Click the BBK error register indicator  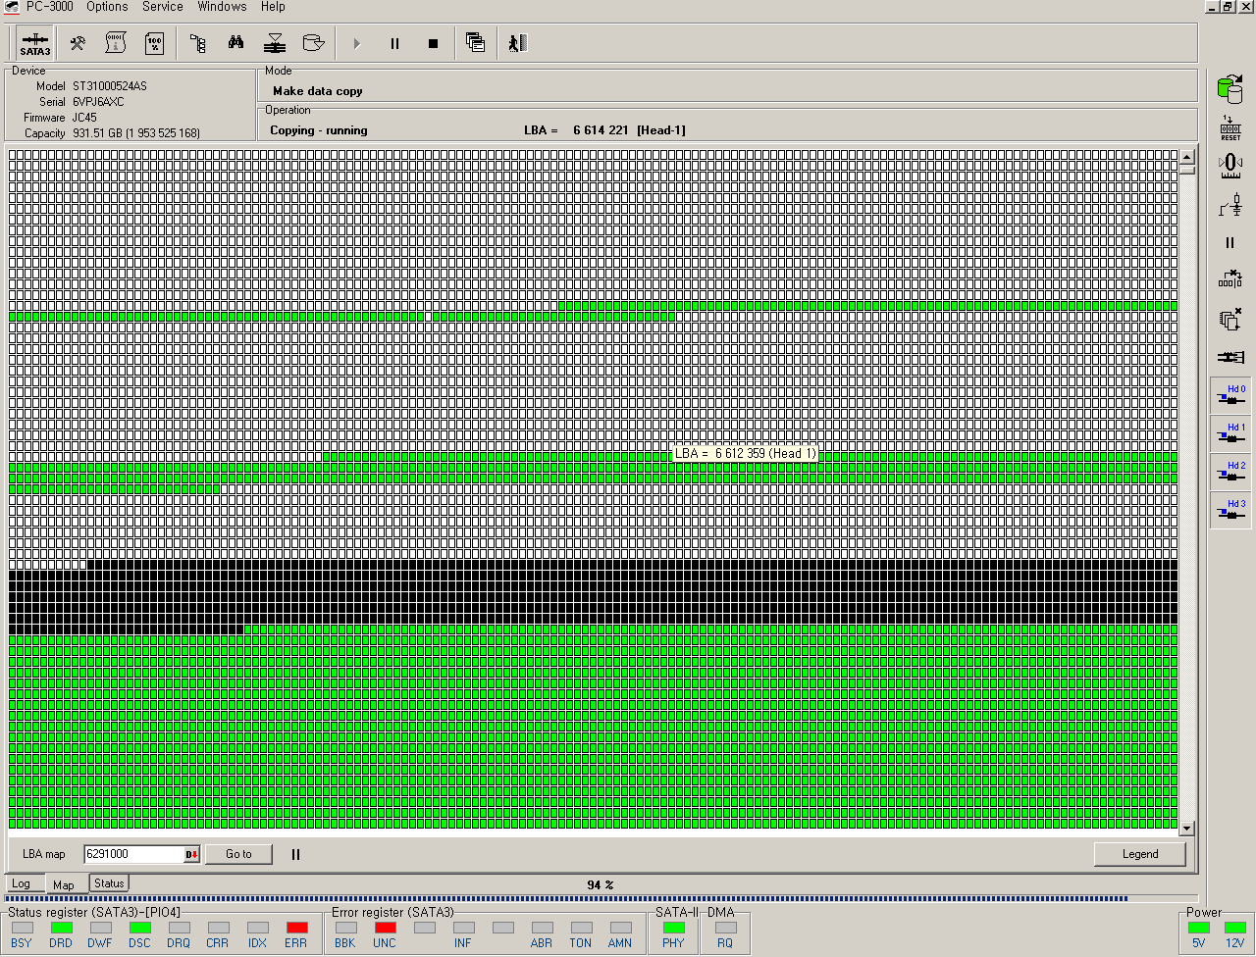pyautogui.click(x=345, y=928)
